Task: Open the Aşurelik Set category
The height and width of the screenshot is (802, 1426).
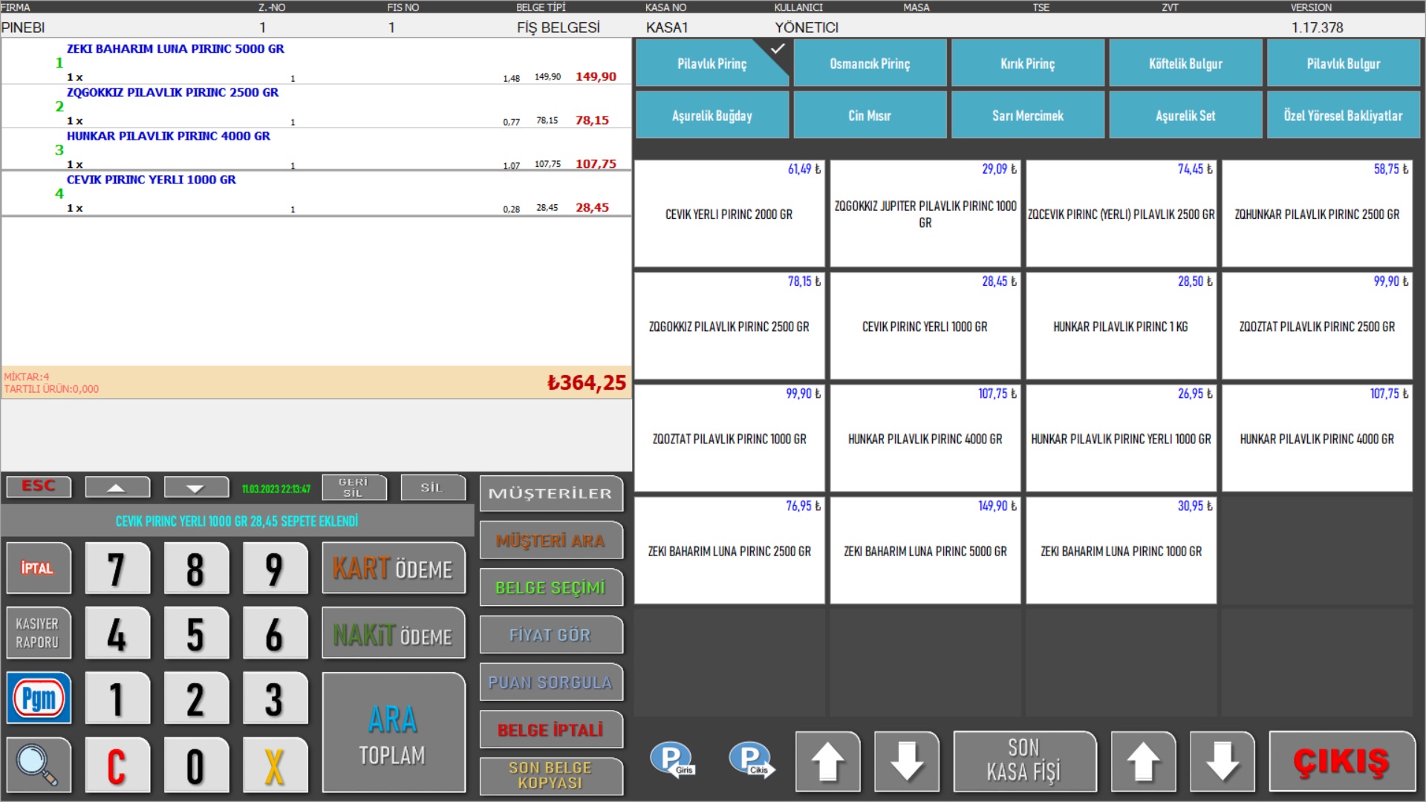Action: pos(1185,116)
